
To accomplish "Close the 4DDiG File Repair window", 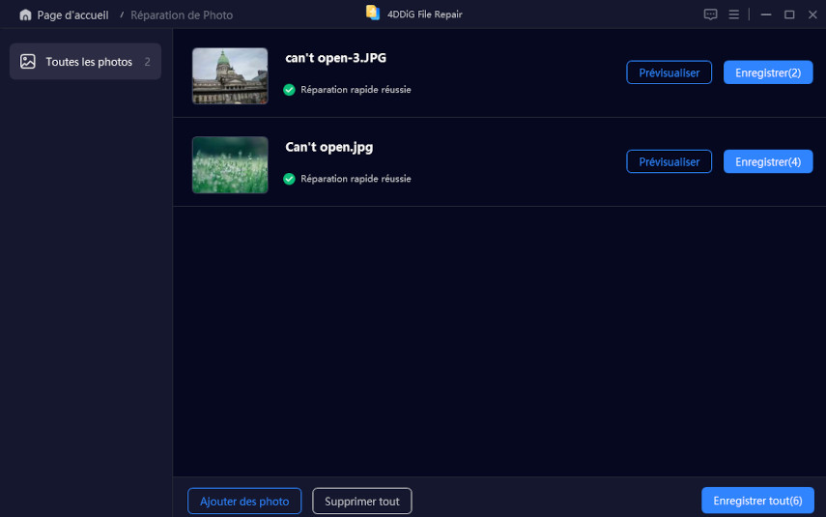I will pyautogui.click(x=812, y=14).
